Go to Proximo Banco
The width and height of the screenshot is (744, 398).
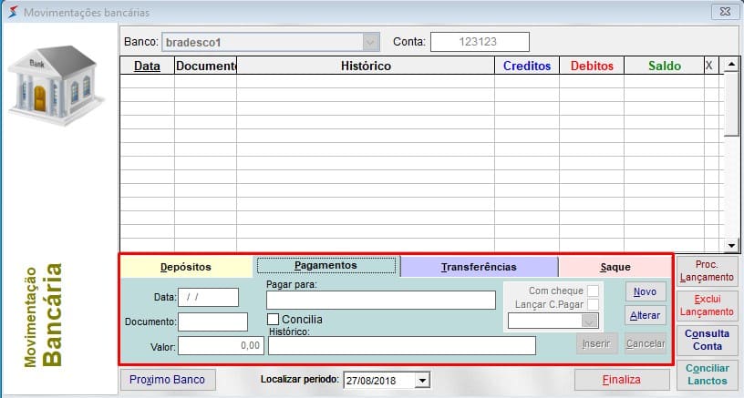(x=168, y=380)
